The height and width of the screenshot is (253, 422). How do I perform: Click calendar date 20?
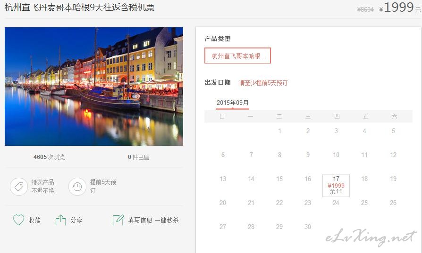[x=223, y=203]
